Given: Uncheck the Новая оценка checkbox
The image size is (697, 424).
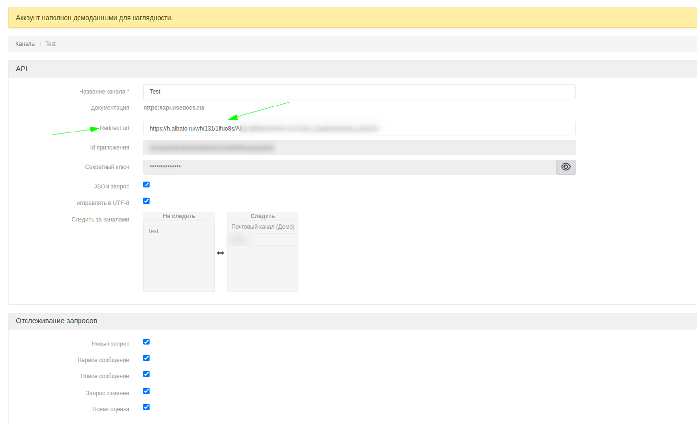Looking at the screenshot, I should pos(146,407).
